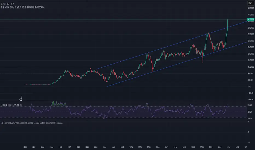The height and width of the screenshot is (150, 255).
Task: Click the 2016 year label on time axis
Action: click(x=184, y=147)
